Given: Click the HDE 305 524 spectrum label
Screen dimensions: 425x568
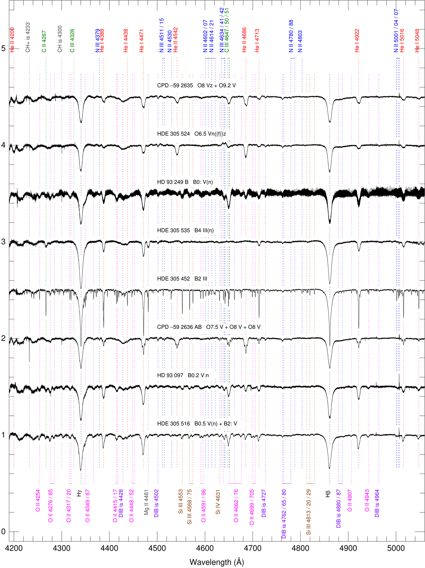Looking at the screenshot, I should (x=191, y=134).
